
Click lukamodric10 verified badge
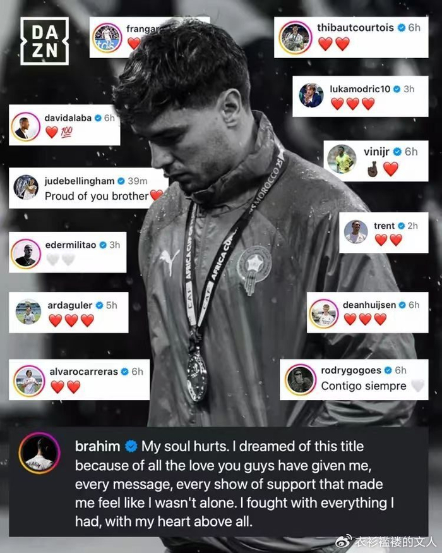pos(397,89)
